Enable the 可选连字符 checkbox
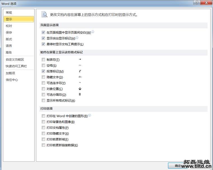 [x=43, y=83]
